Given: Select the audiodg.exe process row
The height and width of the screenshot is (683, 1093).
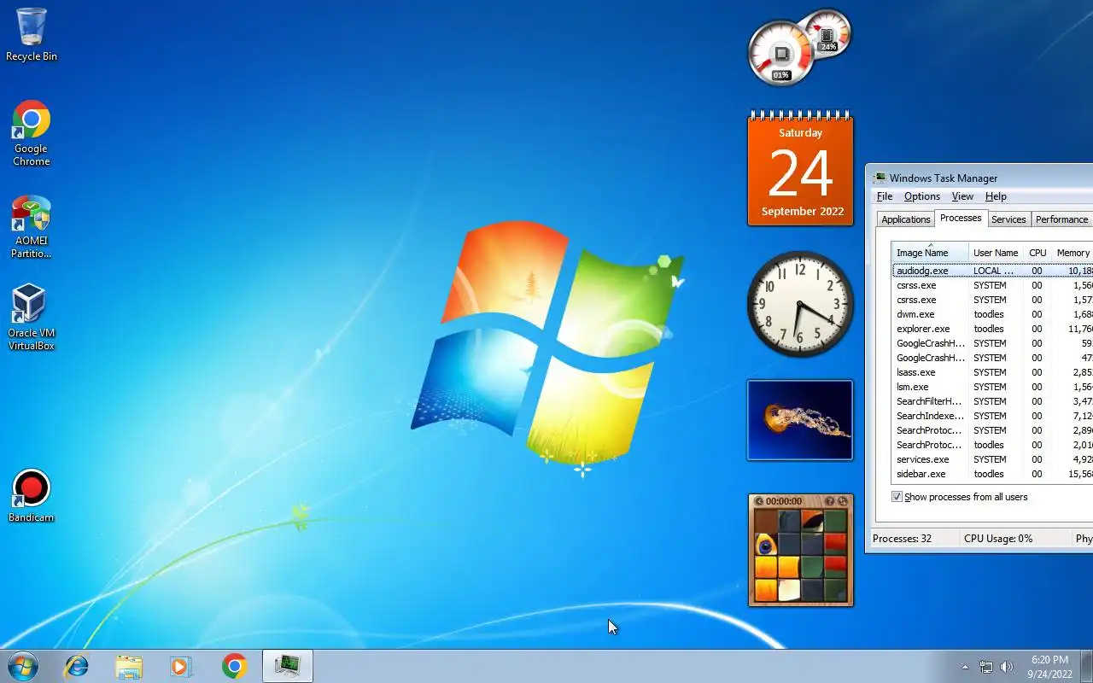Looking at the screenshot, I should tap(992, 271).
